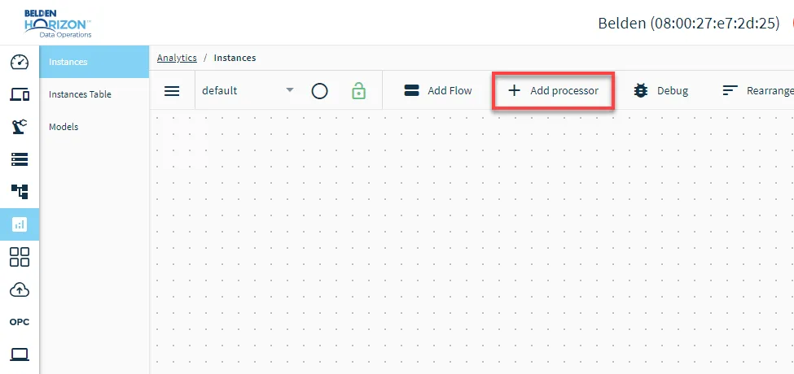Click the Belden Horizon logo

tap(58, 24)
